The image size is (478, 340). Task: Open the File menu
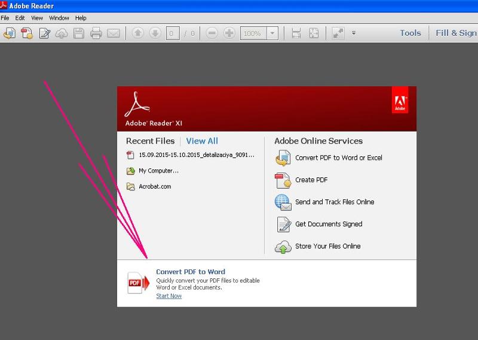point(5,18)
